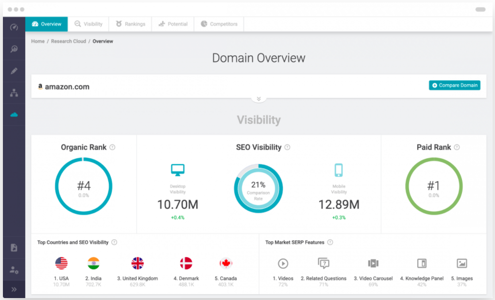
Task: Open the SEO Visibility help icon
Action: point(287,147)
